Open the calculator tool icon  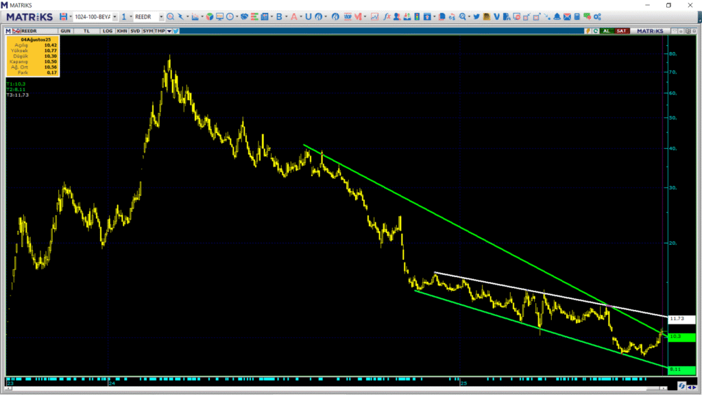pos(577,16)
